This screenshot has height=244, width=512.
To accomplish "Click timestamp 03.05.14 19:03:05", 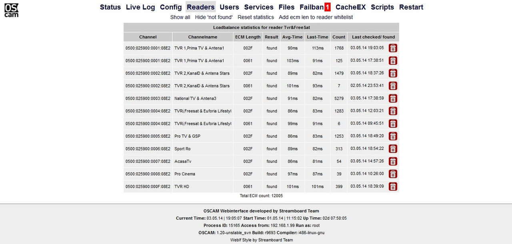I will click(x=367, y=48).
